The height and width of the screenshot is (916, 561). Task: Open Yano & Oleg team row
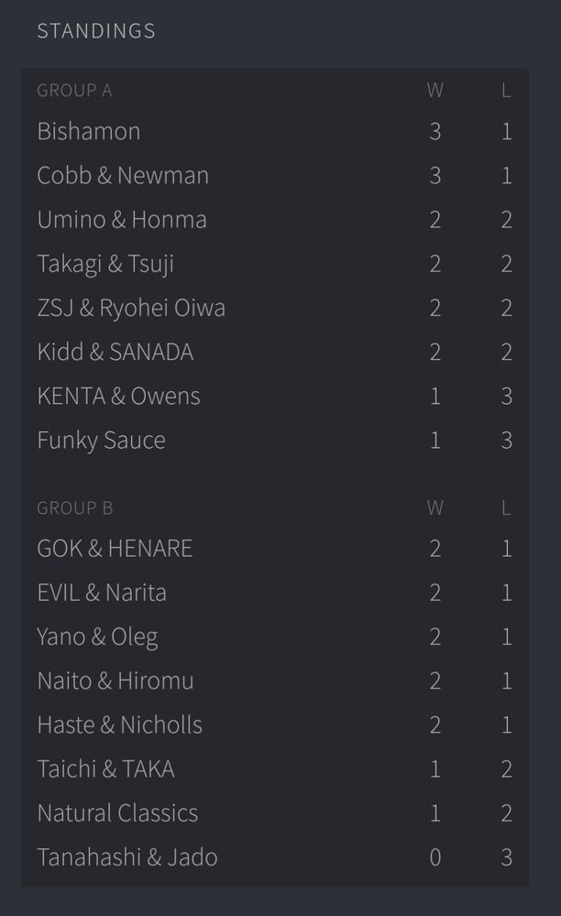coord(275,637)
